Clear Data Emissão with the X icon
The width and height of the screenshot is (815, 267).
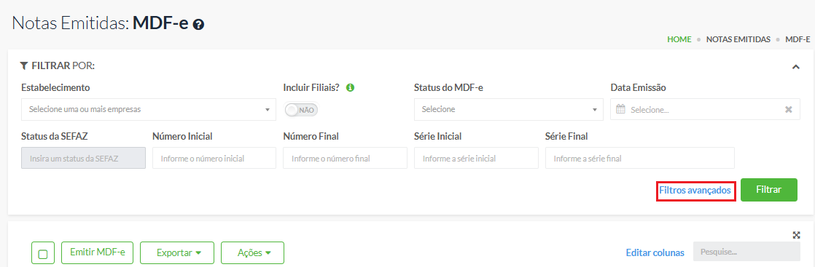788,109
